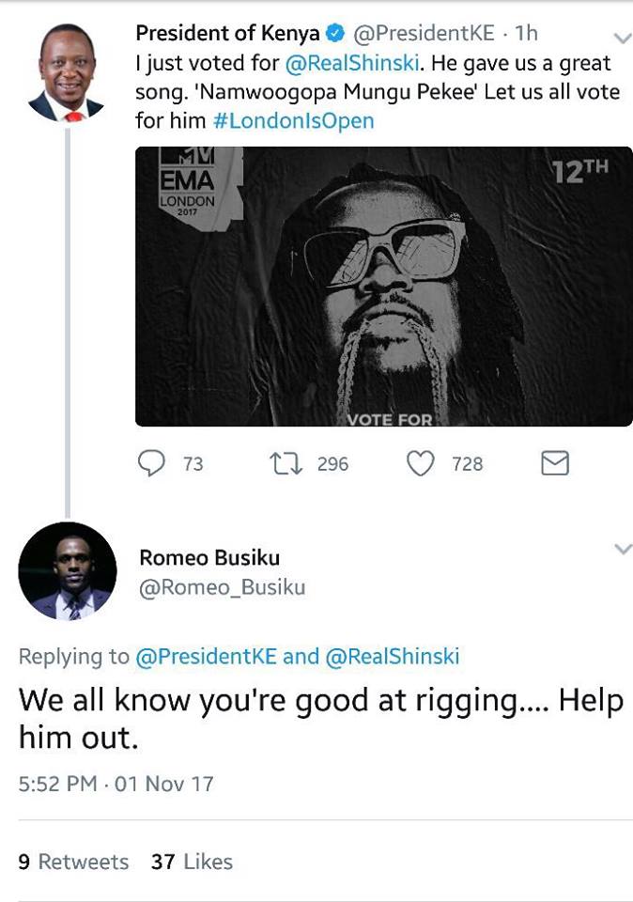Screen dimensions: 633x902
Task: Like the President of Kenya tweet
Action: [420, 463]
